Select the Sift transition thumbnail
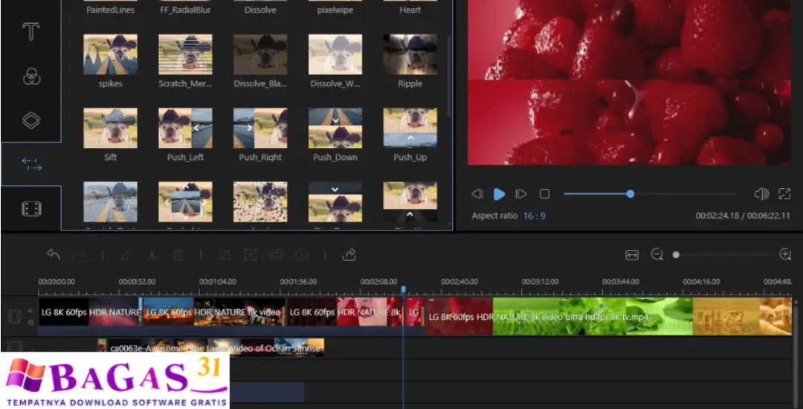This screenshot has width=803, height=409. point(110,128)
